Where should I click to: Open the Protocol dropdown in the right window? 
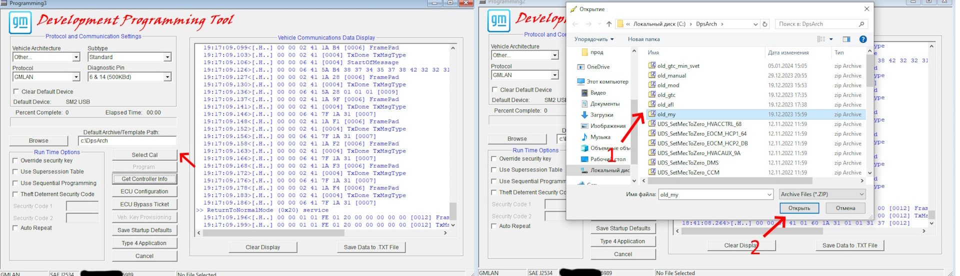coord(554,75)
